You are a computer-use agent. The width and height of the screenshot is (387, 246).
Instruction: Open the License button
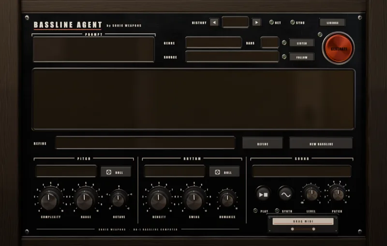tap(332, 22)
